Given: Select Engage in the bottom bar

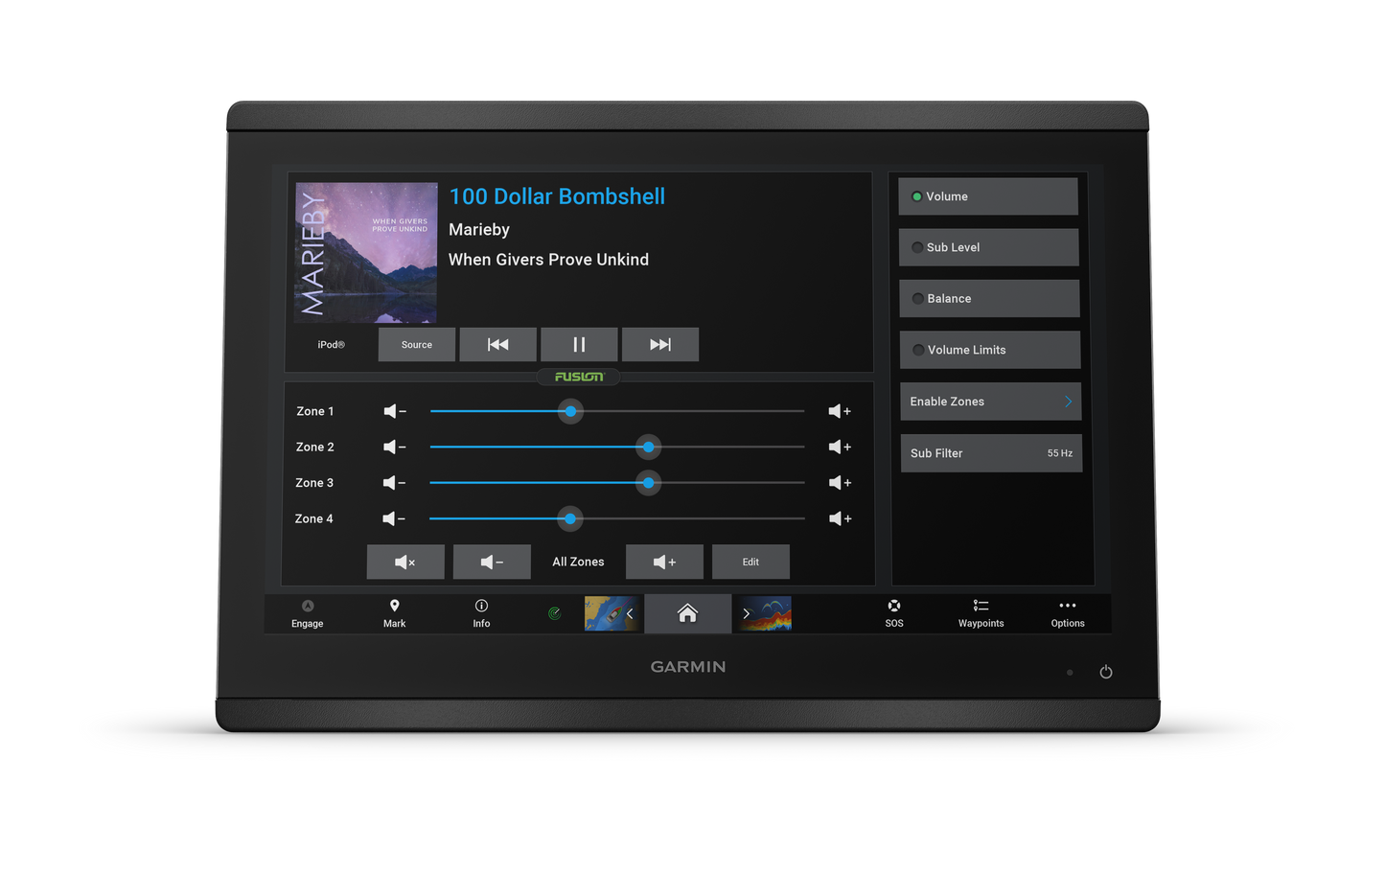Looking at the screenshot, I should (x=307, y=613).
